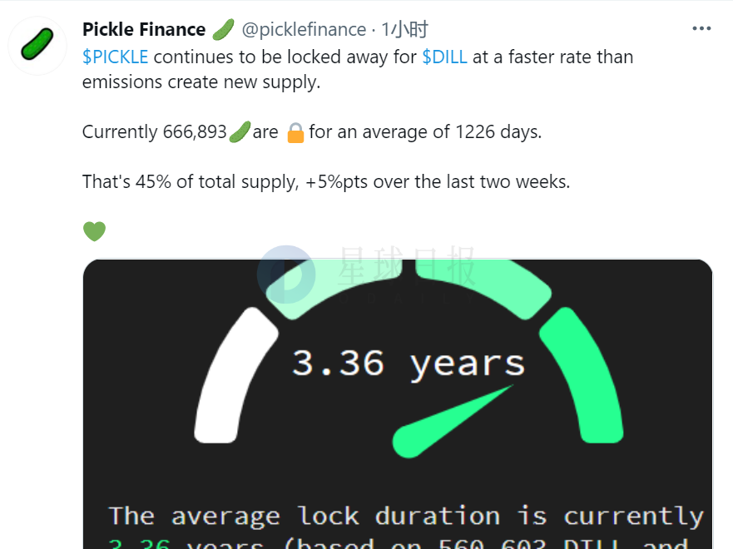Open the $PICKLE cashtag link

[x=115, y=57]
